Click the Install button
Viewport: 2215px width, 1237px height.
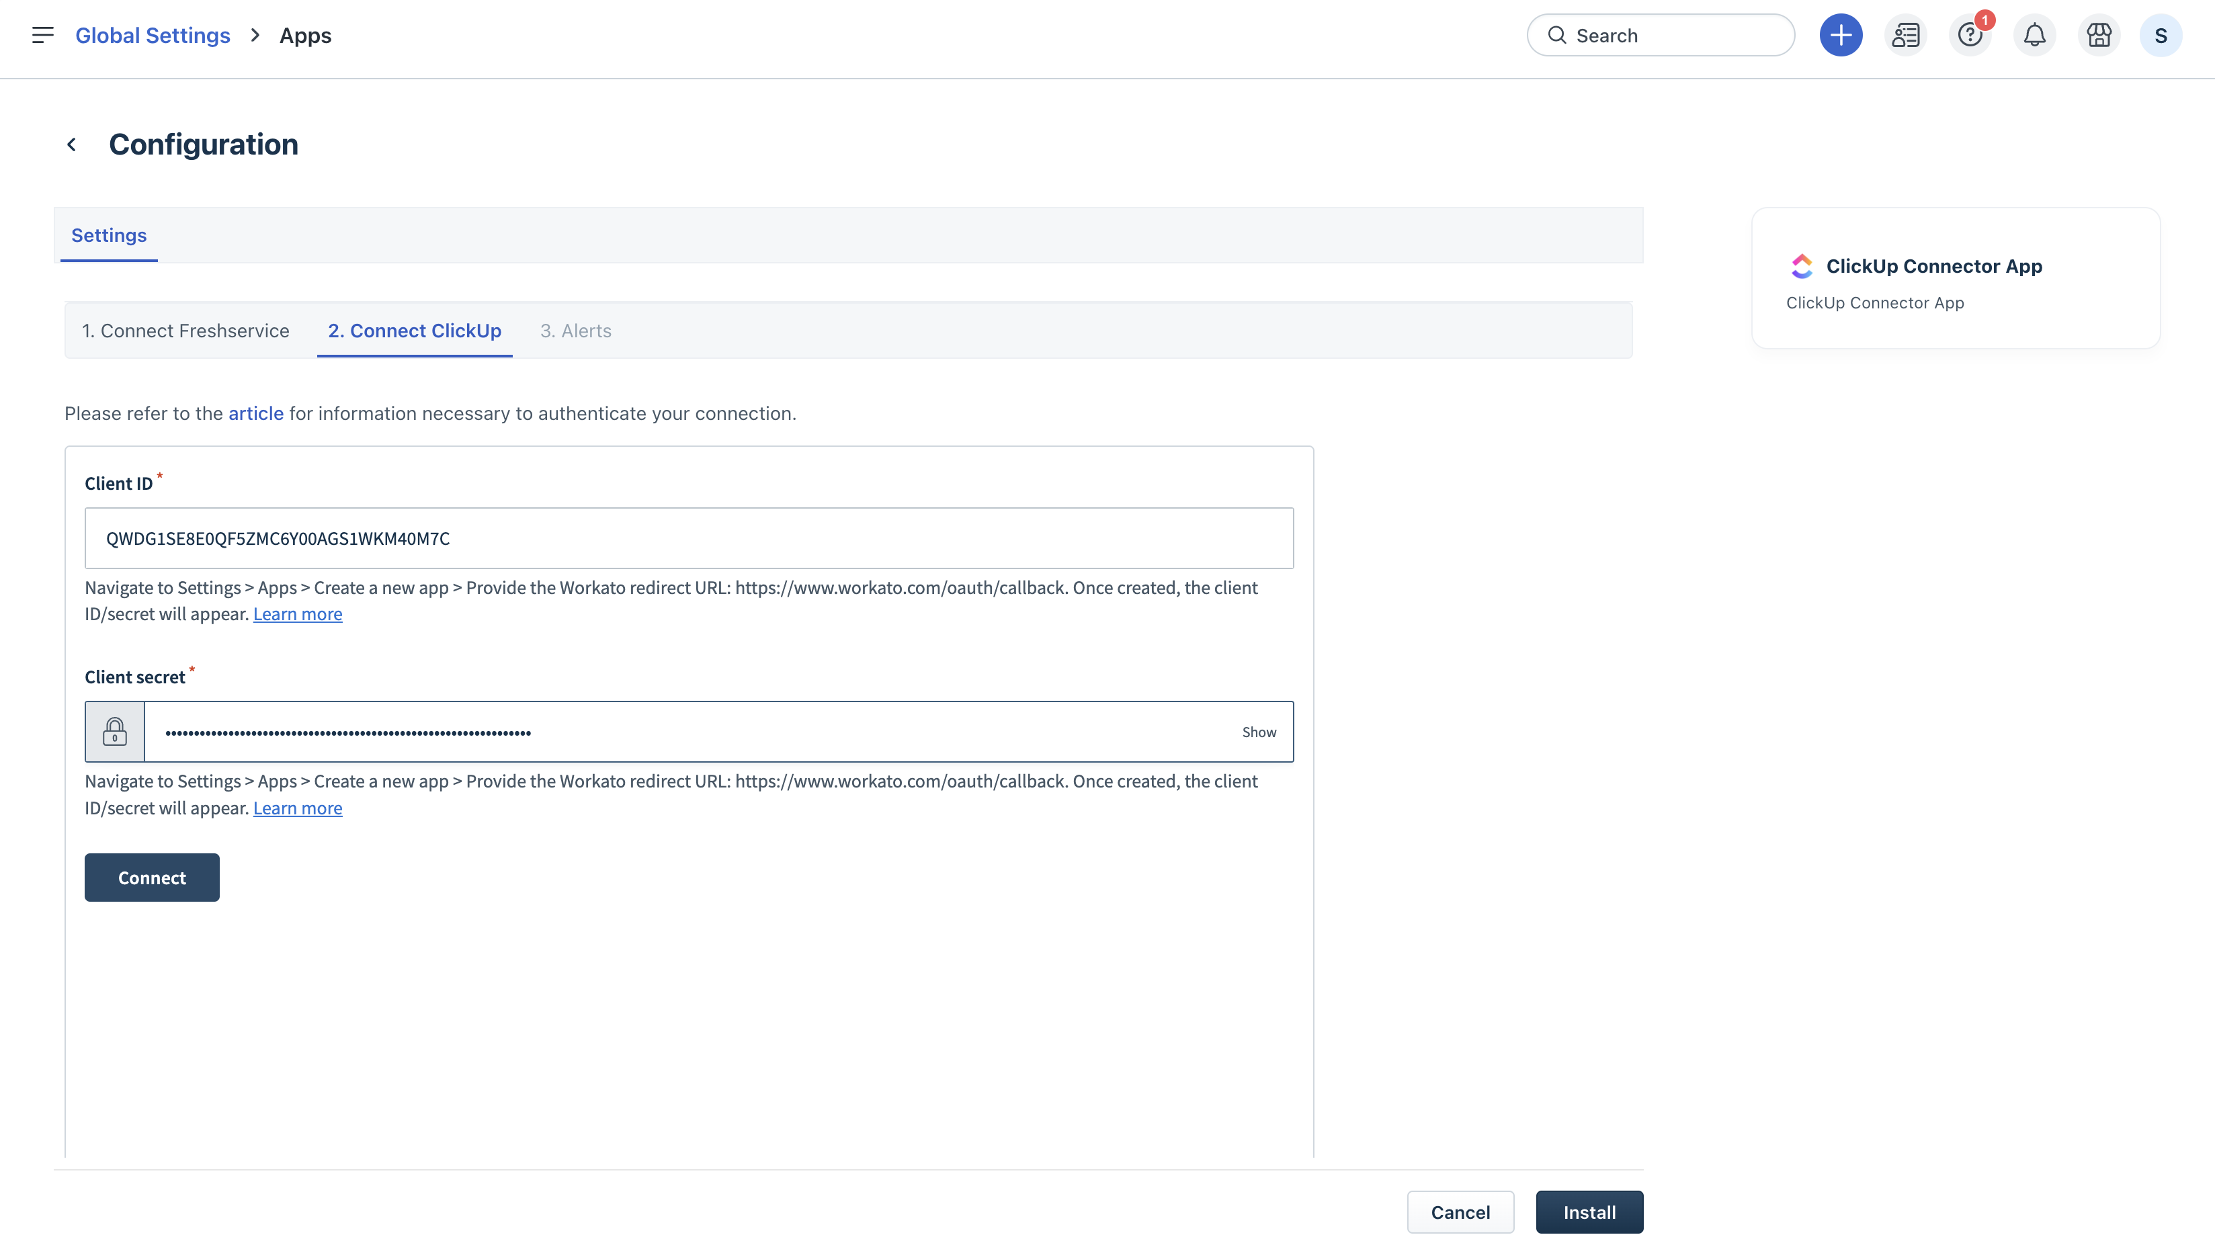(x=1588, y=1212)
